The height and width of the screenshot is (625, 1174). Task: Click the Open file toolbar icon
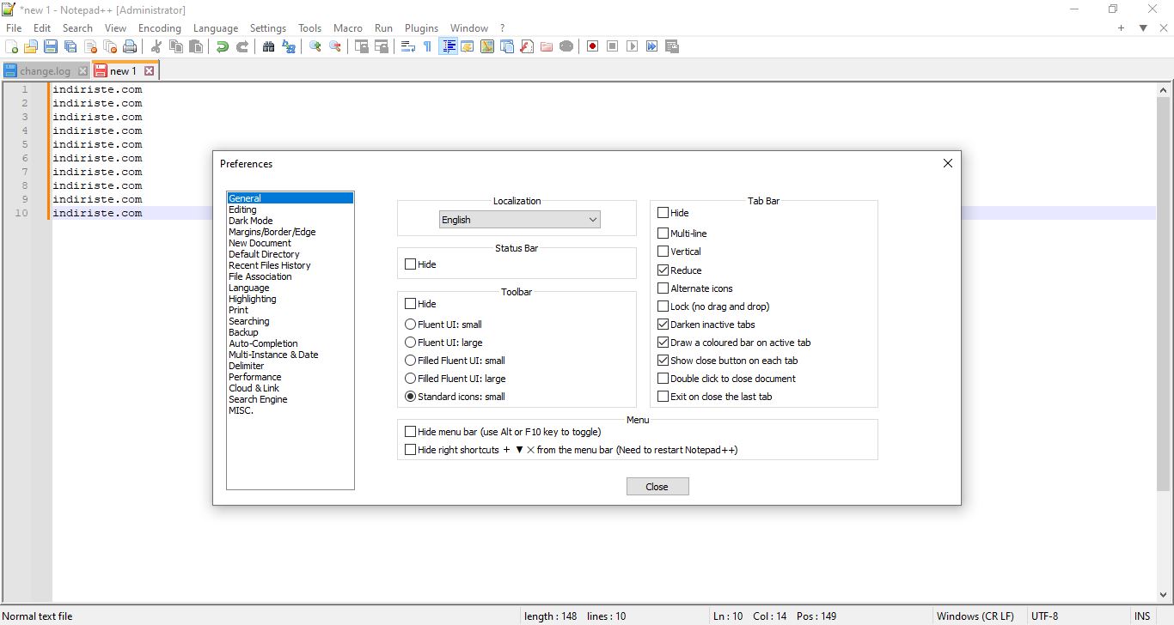click(31, 46)
